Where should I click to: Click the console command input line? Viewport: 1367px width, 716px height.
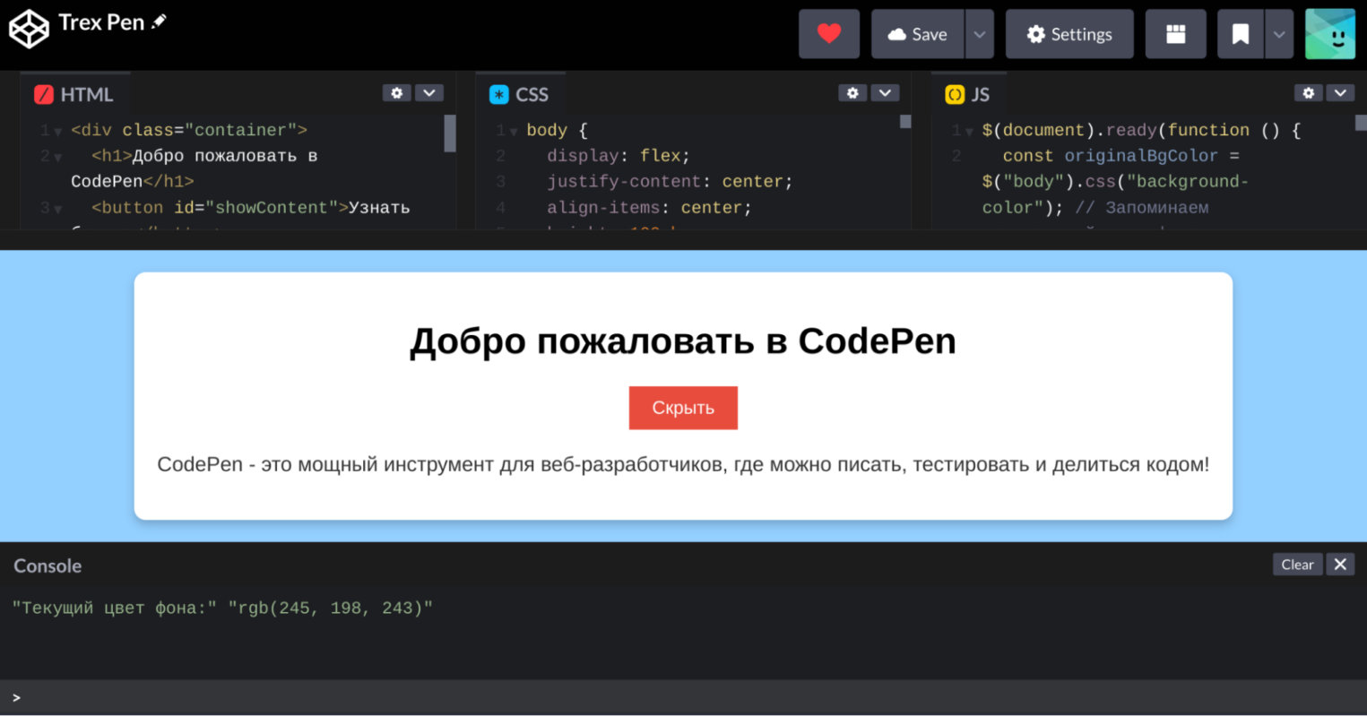[683, 697]
